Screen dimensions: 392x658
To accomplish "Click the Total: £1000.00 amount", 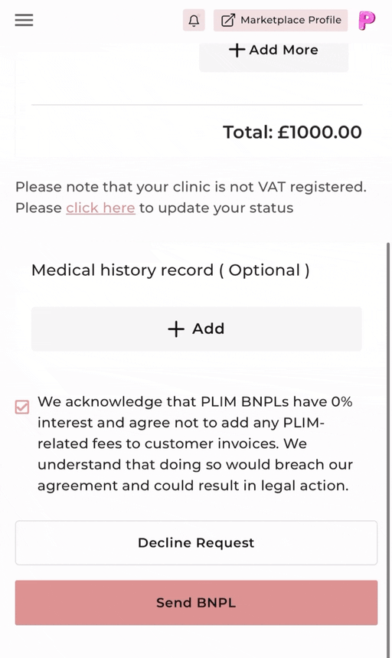I will tap(292, 133).
